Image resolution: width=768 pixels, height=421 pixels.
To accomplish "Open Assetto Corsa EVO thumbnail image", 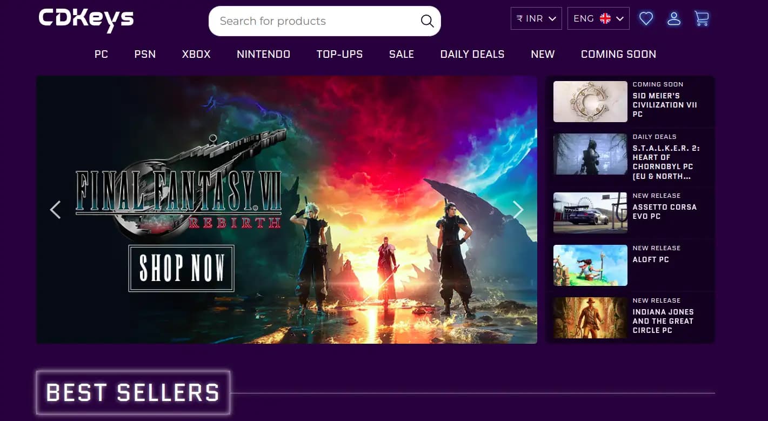I will (x=590, y=213).
